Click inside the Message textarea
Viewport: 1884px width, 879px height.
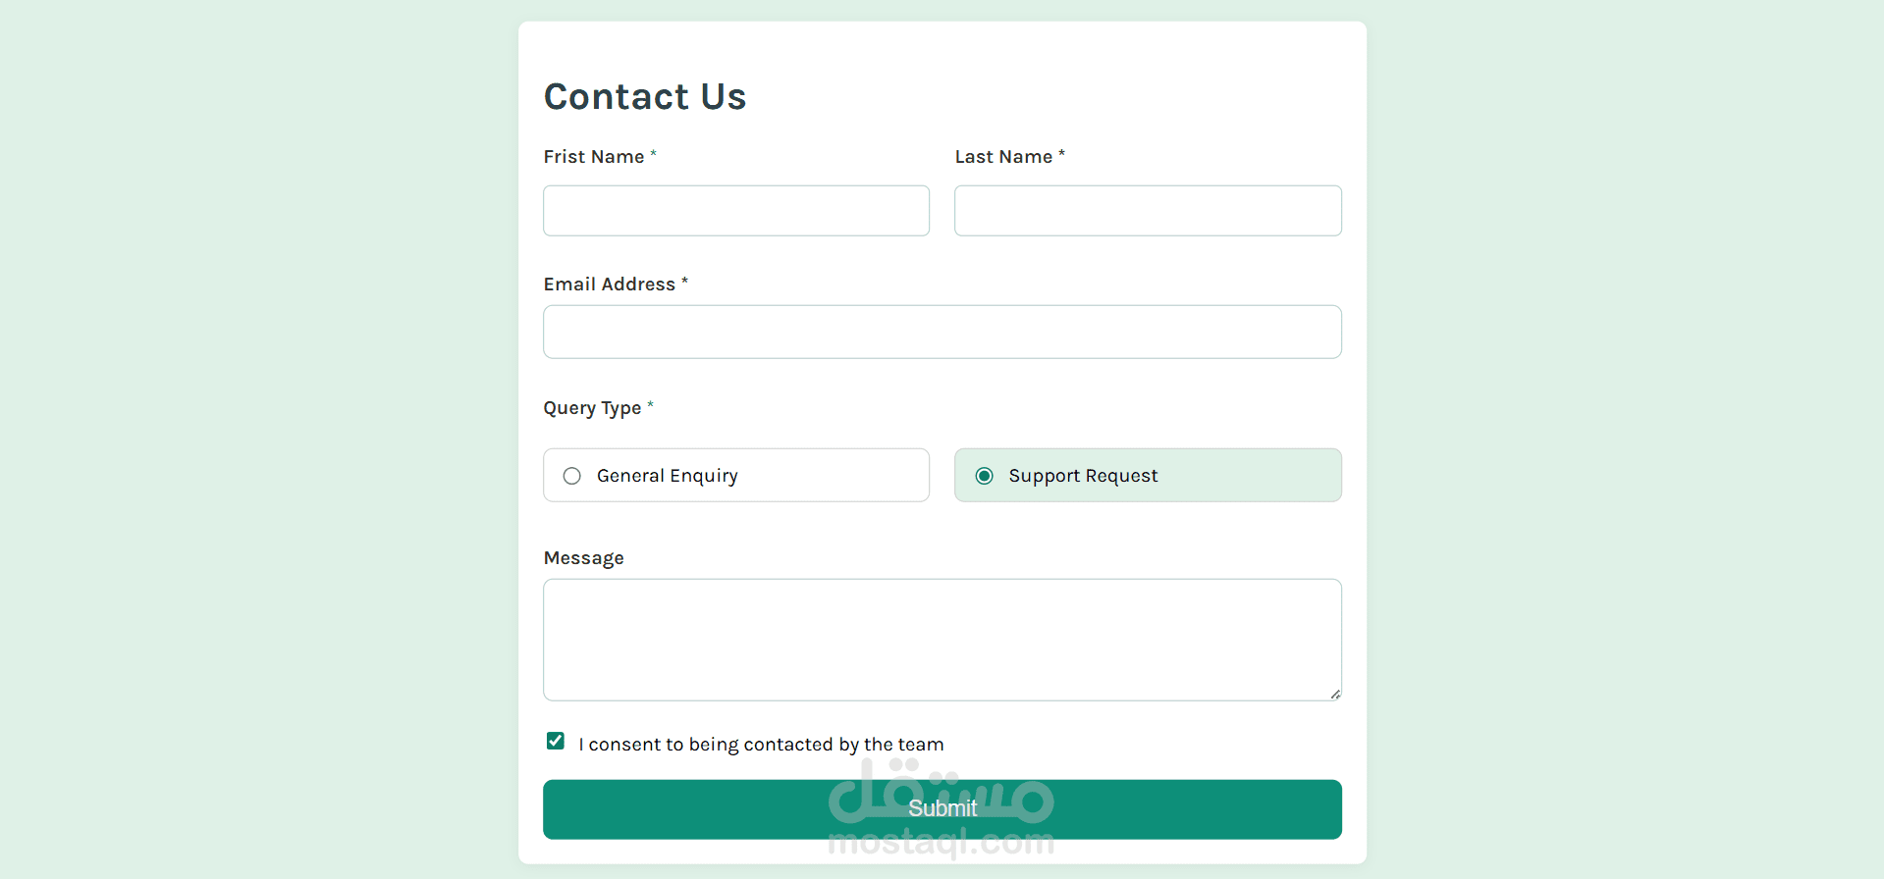click(942, 638)
